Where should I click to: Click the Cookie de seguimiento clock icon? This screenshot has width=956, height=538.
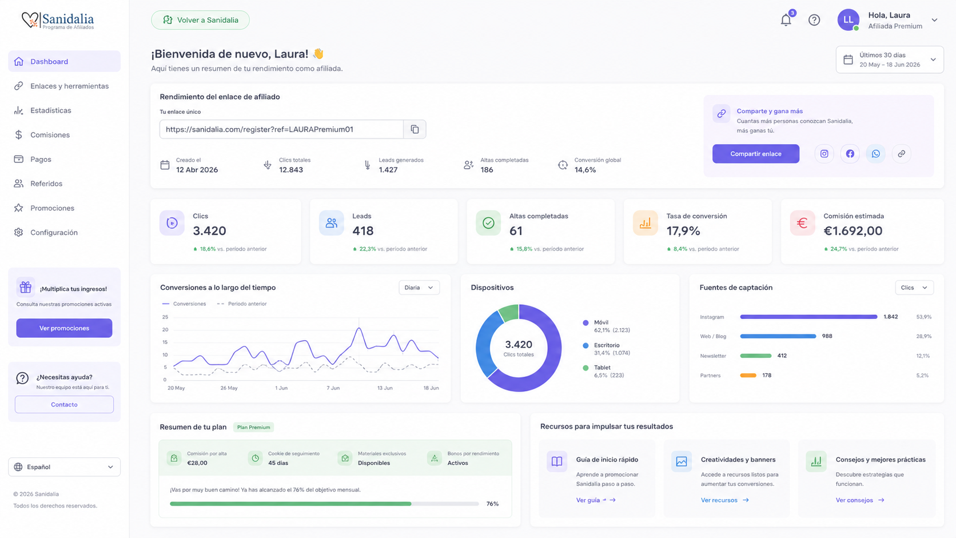(256, 458)
